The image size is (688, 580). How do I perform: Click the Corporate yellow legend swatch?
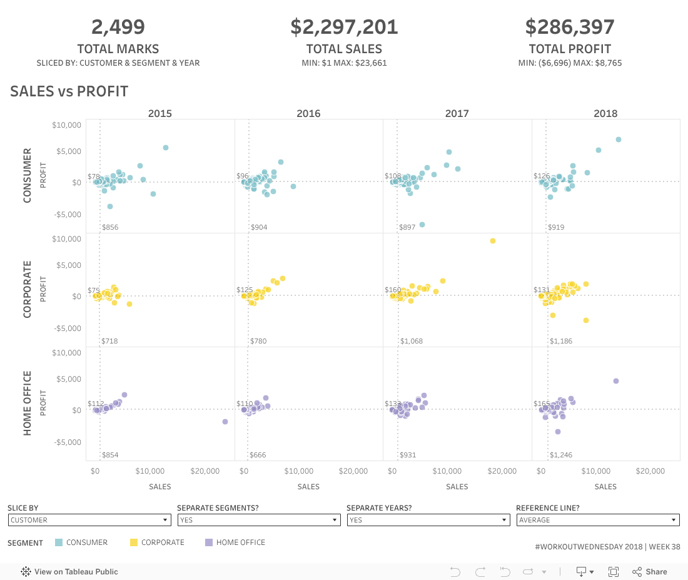[133, 542]
